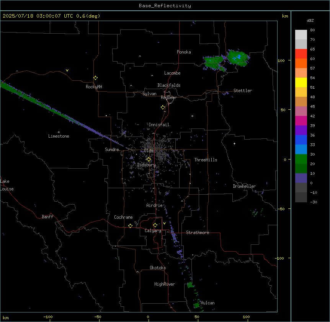This screenshot has height=322, width=330.
Task: Click the Base_Reflectivity title text
Action: pos(165,6)
